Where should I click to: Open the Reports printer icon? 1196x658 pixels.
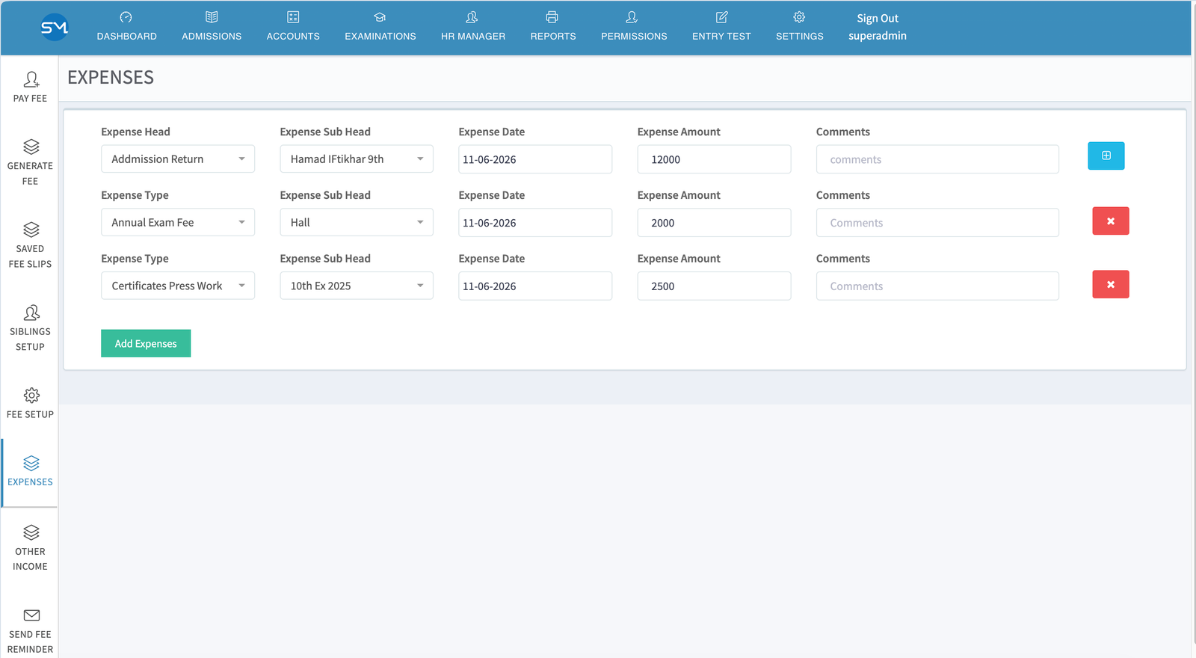point(552,17)
